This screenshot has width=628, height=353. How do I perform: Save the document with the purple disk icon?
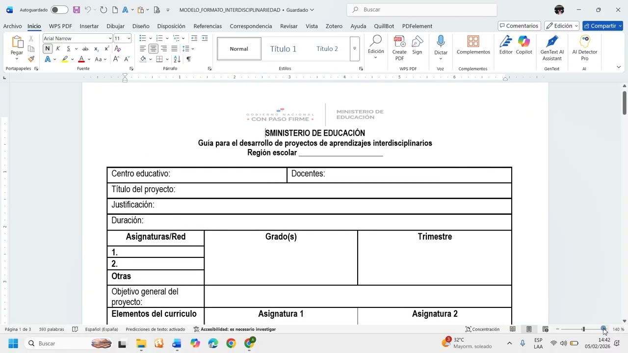[76, 10]
